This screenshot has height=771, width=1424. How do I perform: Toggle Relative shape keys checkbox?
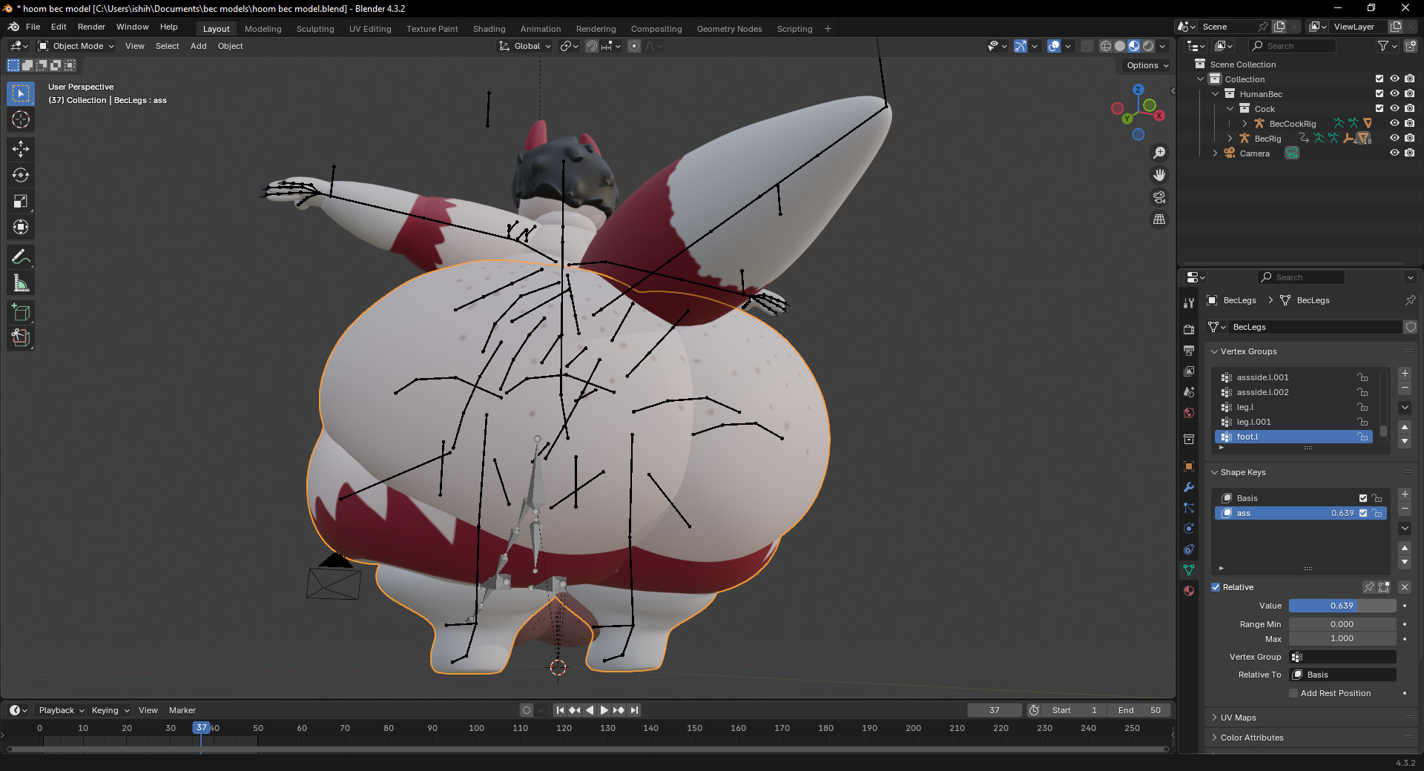pos(1216,587)
